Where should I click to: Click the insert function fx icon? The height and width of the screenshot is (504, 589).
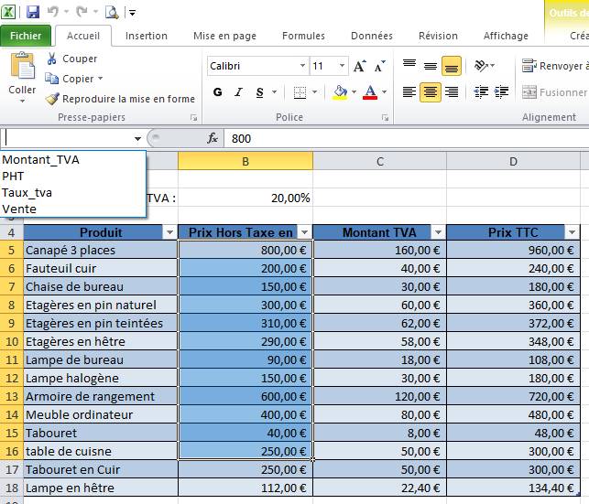coord(213,138)
